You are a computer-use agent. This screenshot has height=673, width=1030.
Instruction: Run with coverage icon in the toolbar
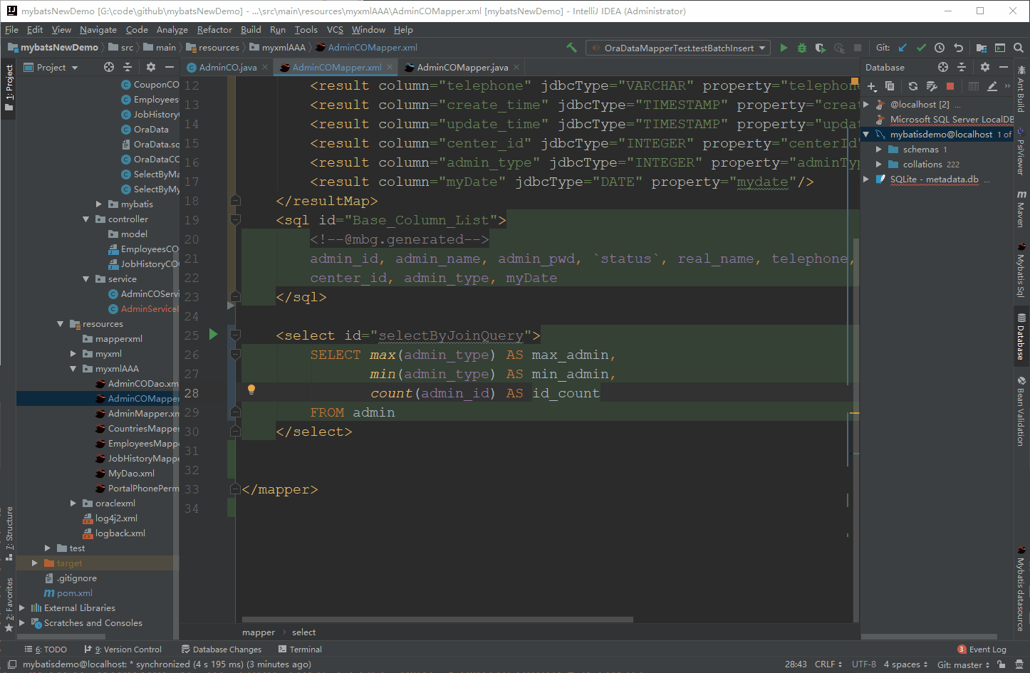[x=821, y=48]
